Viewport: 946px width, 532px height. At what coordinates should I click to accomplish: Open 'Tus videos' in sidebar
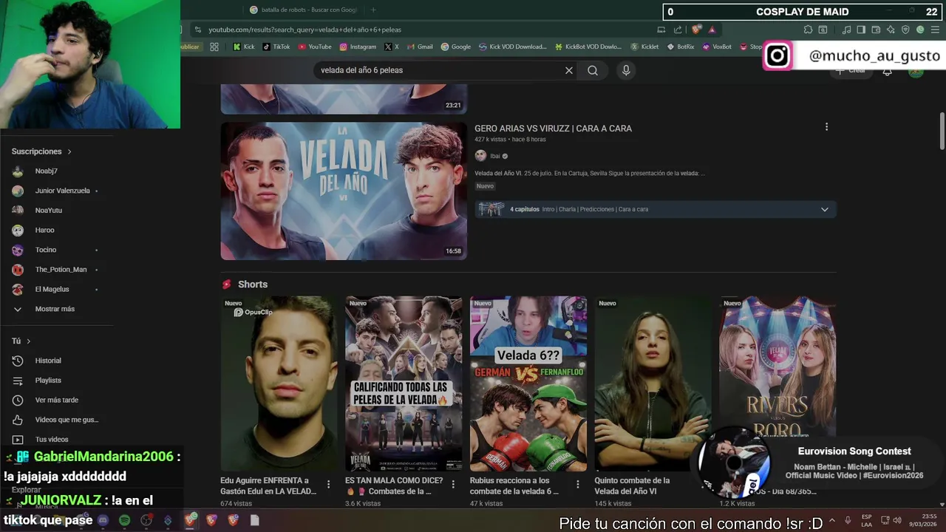pos(52,439)
